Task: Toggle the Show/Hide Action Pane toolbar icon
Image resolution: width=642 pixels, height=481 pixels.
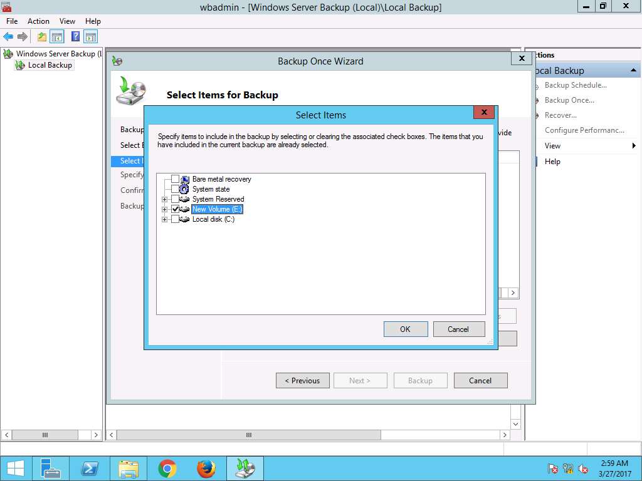Action: click(90, 37)
